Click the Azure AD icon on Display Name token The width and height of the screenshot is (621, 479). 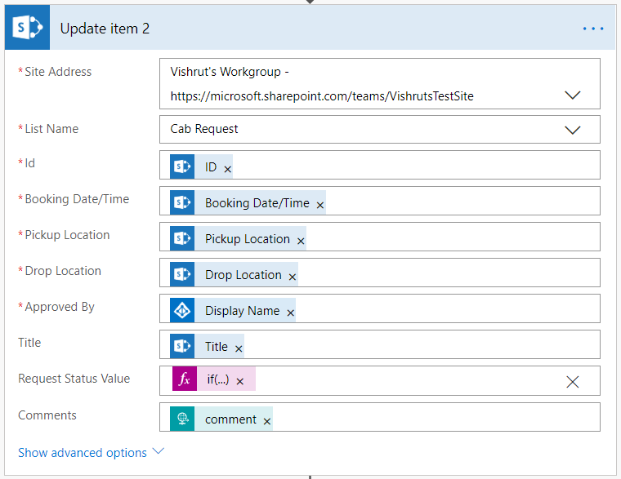coord(182,310)
